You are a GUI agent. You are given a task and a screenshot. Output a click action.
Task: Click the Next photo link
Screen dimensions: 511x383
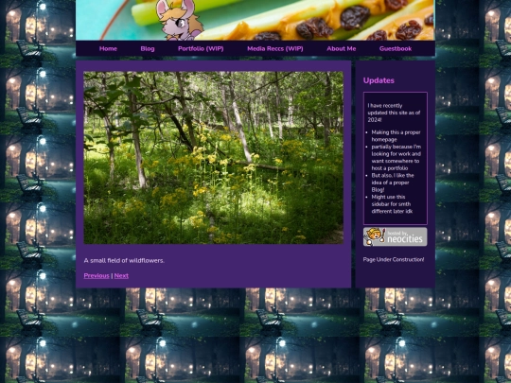click(121, 275)
